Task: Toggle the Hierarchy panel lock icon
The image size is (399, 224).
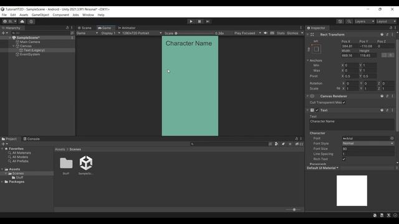Action: click(67, 27)
